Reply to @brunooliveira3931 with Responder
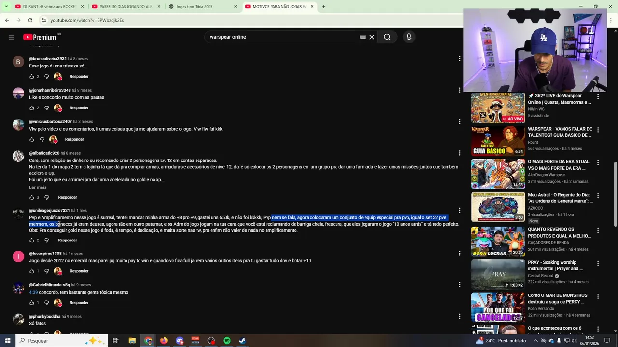Image resolution: width=618 pixels, height=347 pixels. pos(79,76)
